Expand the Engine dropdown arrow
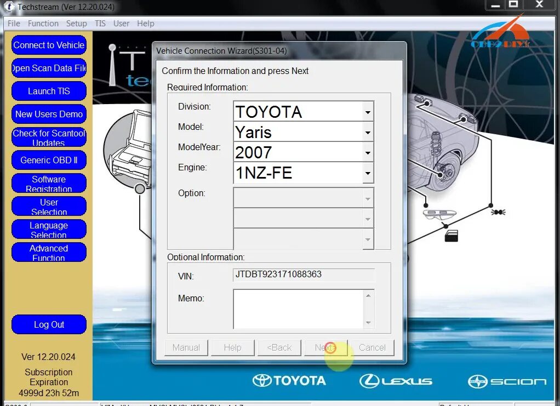560x406 pixels. pyautogui.click(x=368, y=173)
